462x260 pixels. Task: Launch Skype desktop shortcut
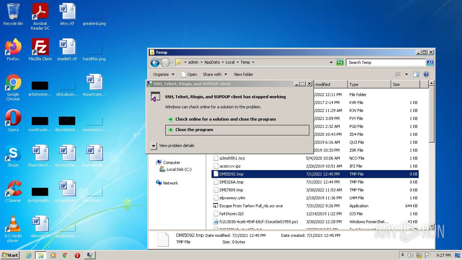point(13,156)
